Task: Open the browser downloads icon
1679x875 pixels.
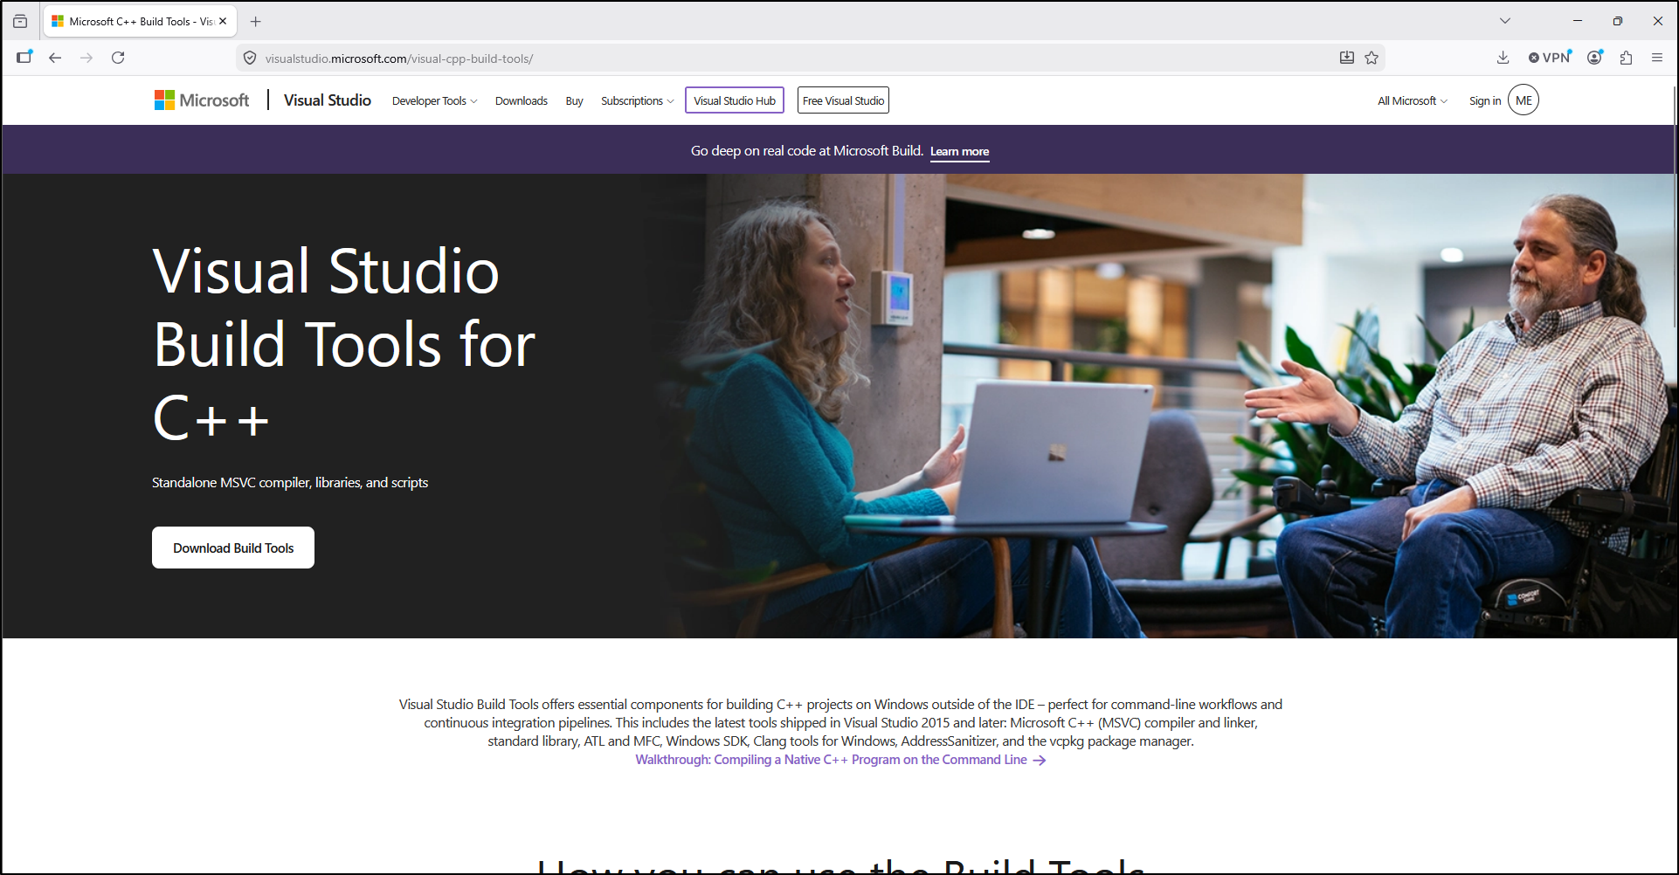Action: coord(1503,58)
